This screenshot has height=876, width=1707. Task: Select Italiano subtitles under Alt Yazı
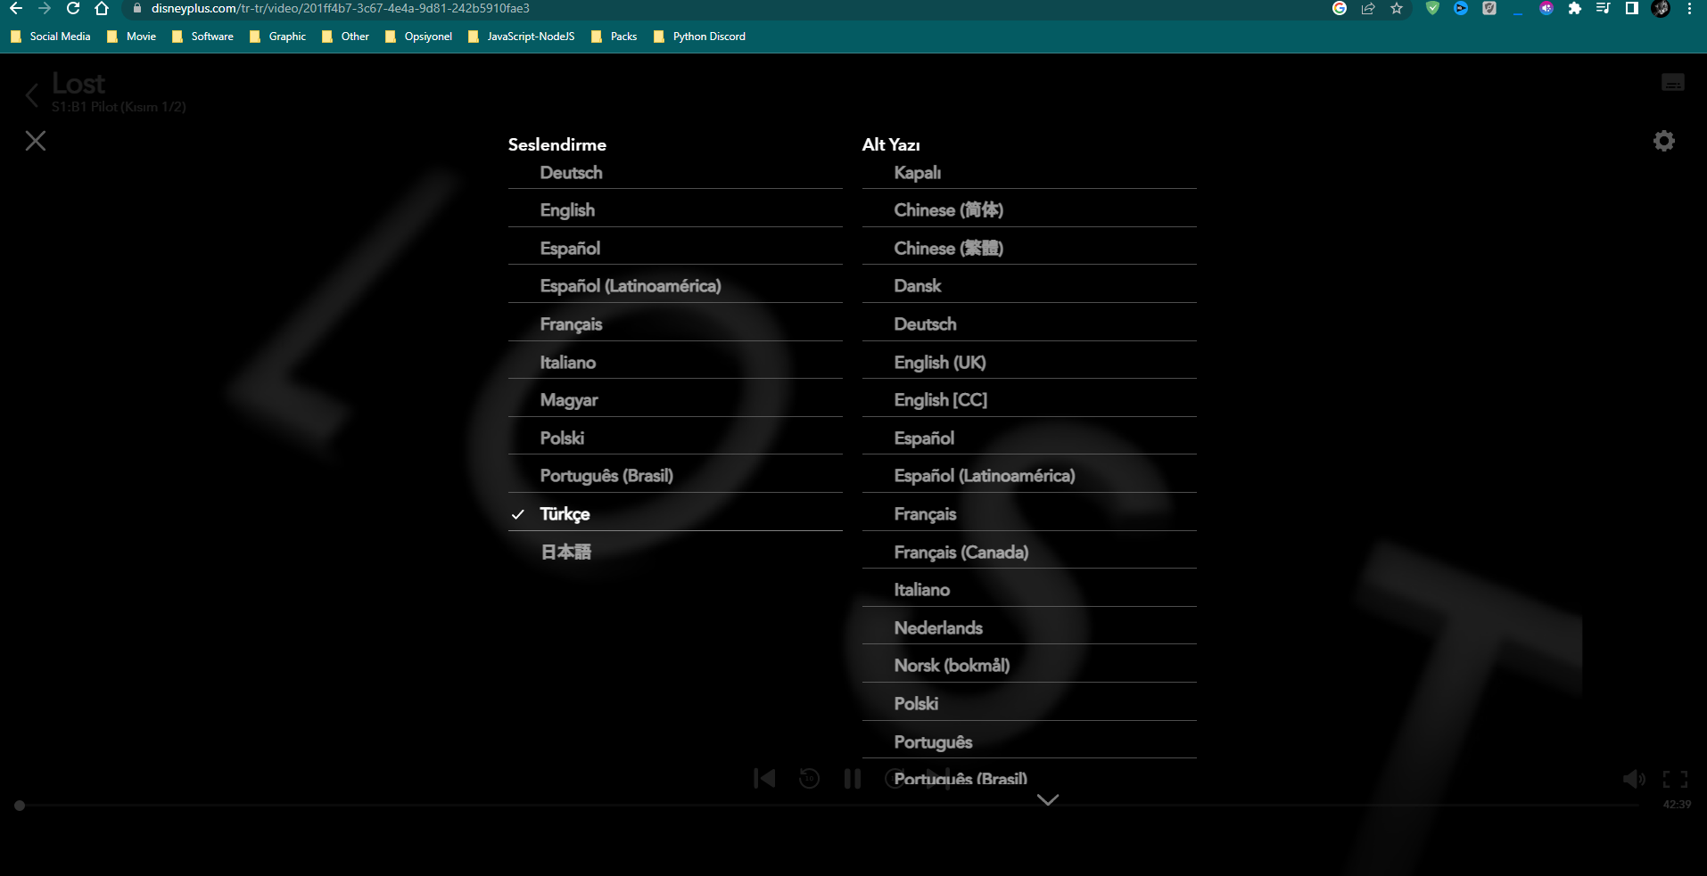(1029, 590)
